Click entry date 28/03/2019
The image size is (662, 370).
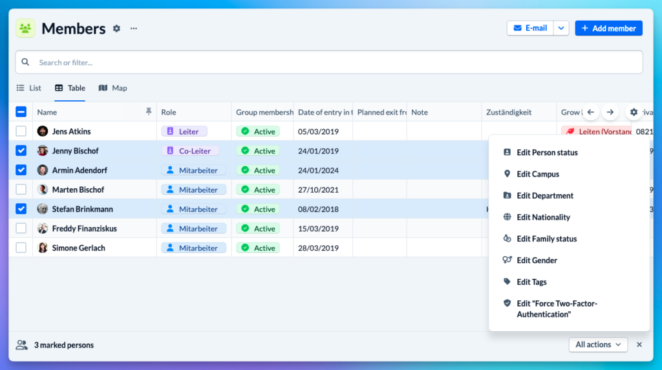click(x=318, y=248)
